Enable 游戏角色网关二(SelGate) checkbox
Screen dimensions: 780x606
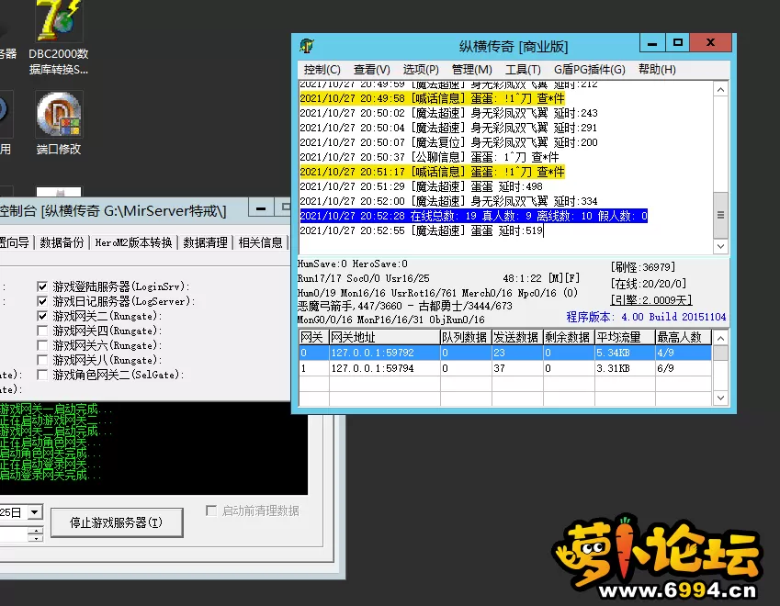(42, 375)
